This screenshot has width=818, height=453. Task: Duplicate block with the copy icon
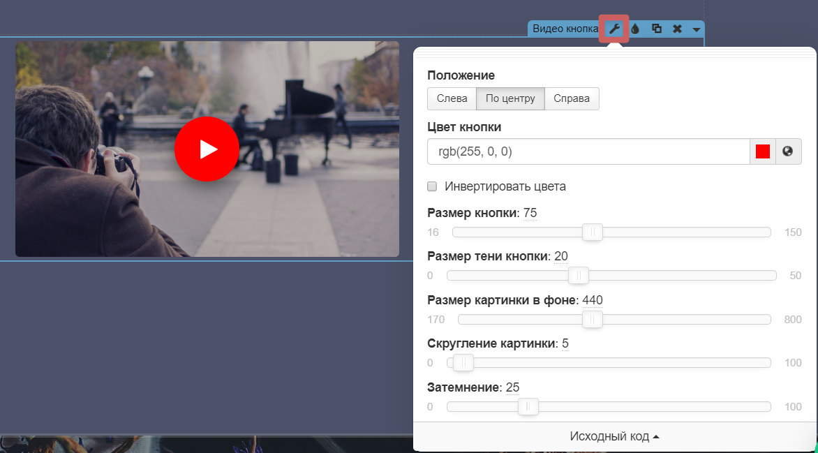pos(657,29)
